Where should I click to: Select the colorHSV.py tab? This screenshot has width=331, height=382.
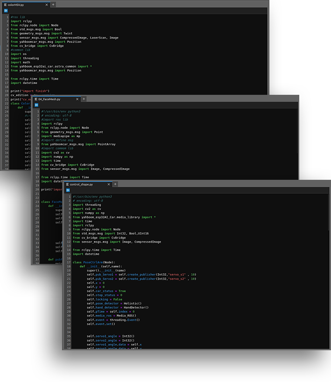(26, 5)
